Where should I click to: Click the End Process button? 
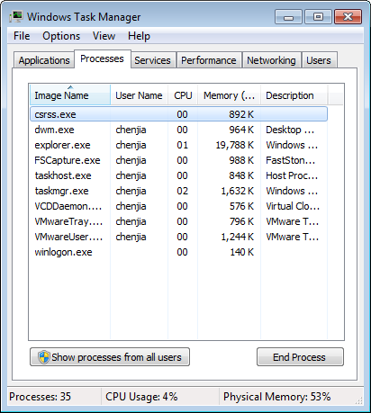300,357
